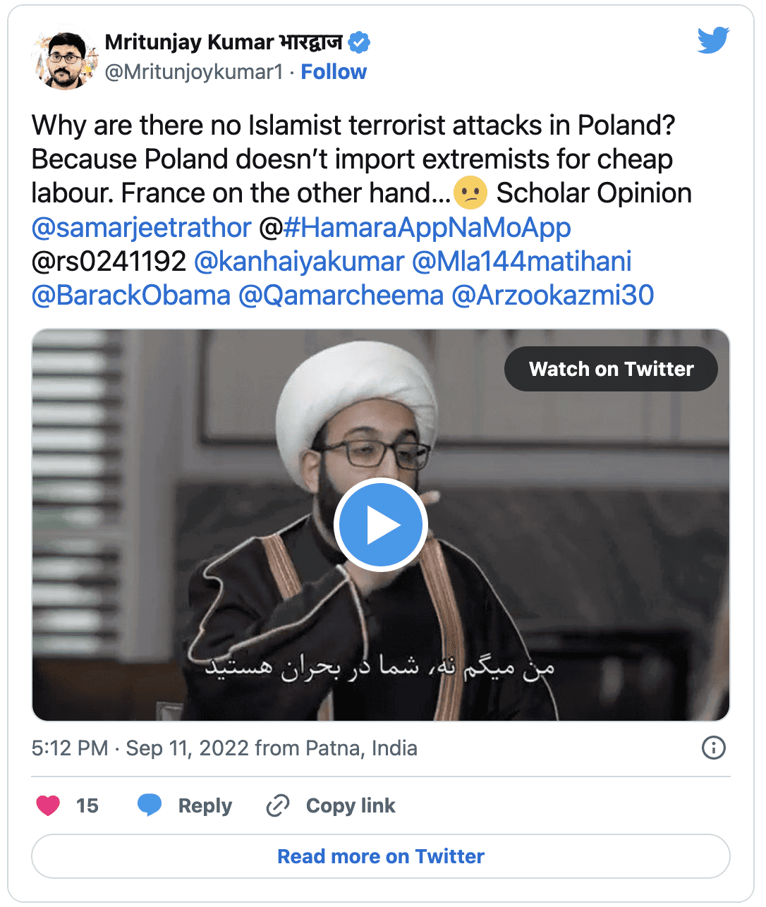Click the Twitter bird logo
The height and width of the screenshot is (907, 766).
[x=712, y=41]
